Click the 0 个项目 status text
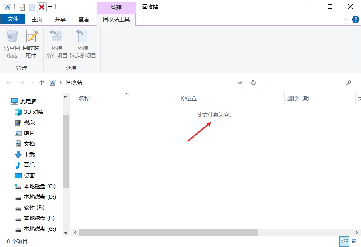The height and width of the screenshot is (247, 361). pos(17,242)
